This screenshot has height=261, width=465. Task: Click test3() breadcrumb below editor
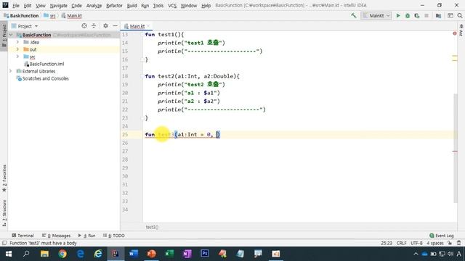pos(152,227)
